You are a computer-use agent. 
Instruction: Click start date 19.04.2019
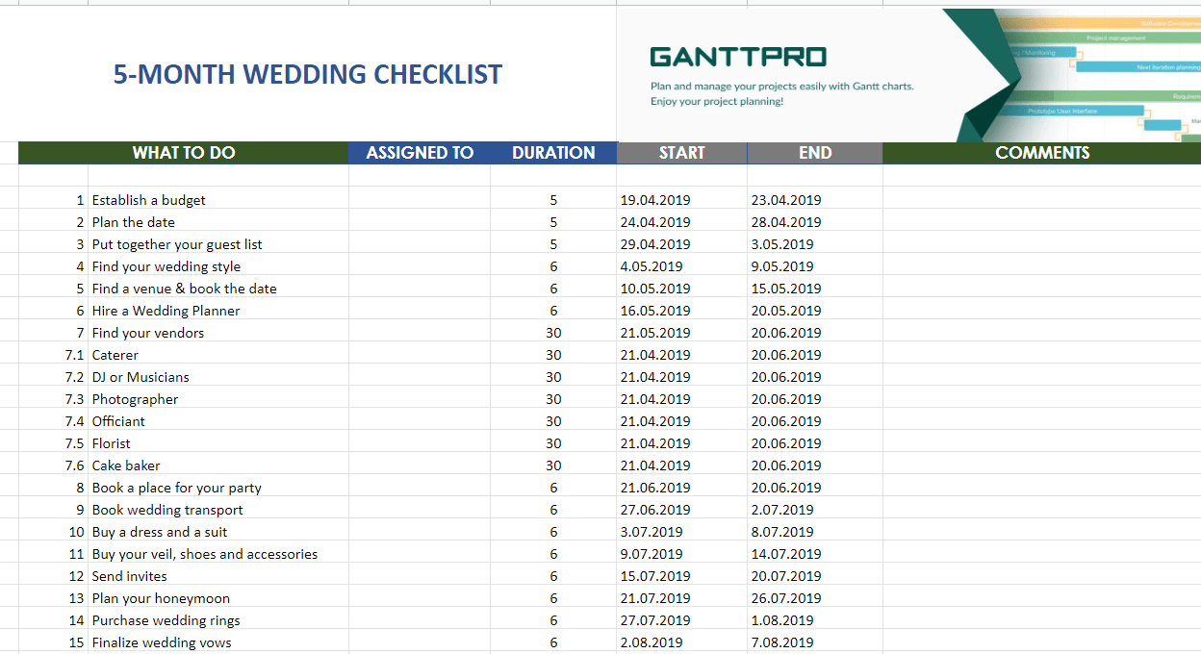coord(682,200)
